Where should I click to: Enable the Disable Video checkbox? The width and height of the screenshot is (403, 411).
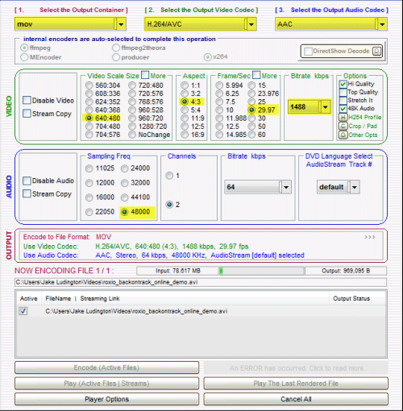tap(27, 100)
